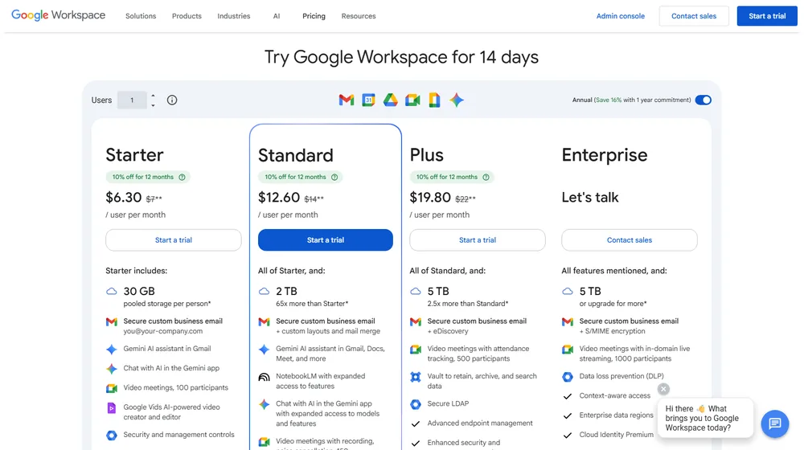Click the Vault icon in Plus list
804x450 pixels.
coord(416,377)
